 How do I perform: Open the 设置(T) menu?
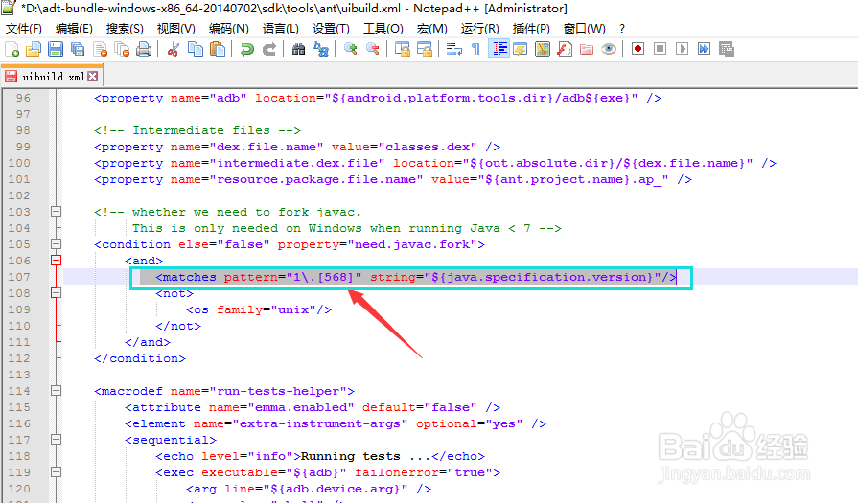(331, 29)
